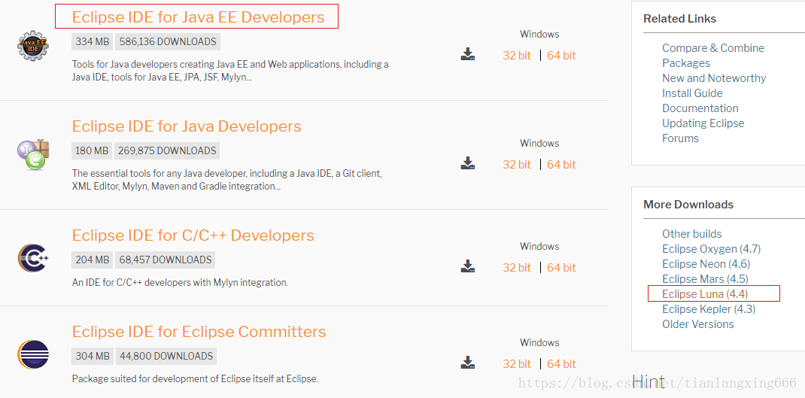Download 32 bit Java Developers package

coord(516,164)
